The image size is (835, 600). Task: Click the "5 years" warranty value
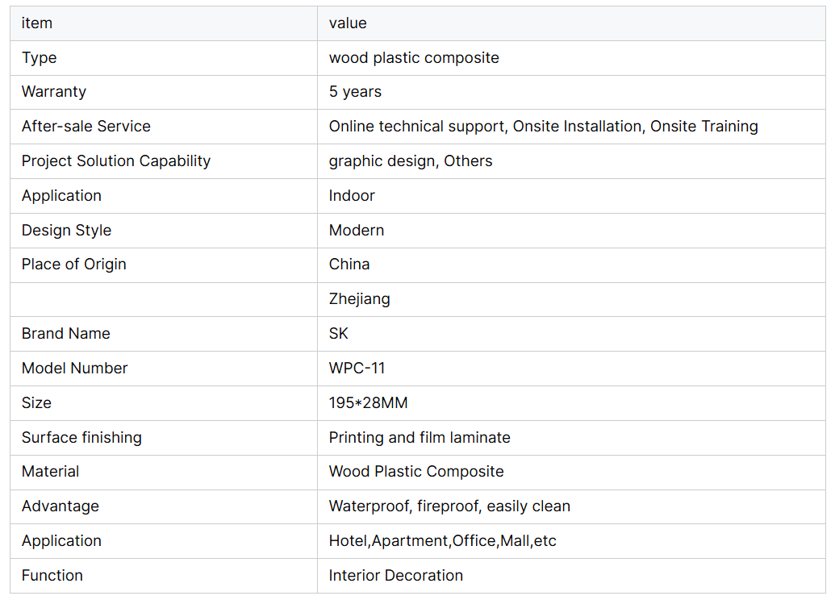click(x=355, y=92)
